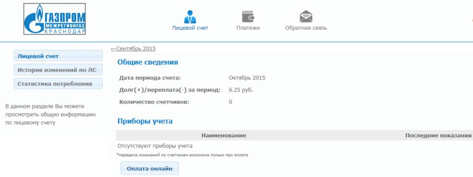Select the 6.25 руб. debt value
The height and width of the screenshot is (177, 473).
(x=241, y=90)
